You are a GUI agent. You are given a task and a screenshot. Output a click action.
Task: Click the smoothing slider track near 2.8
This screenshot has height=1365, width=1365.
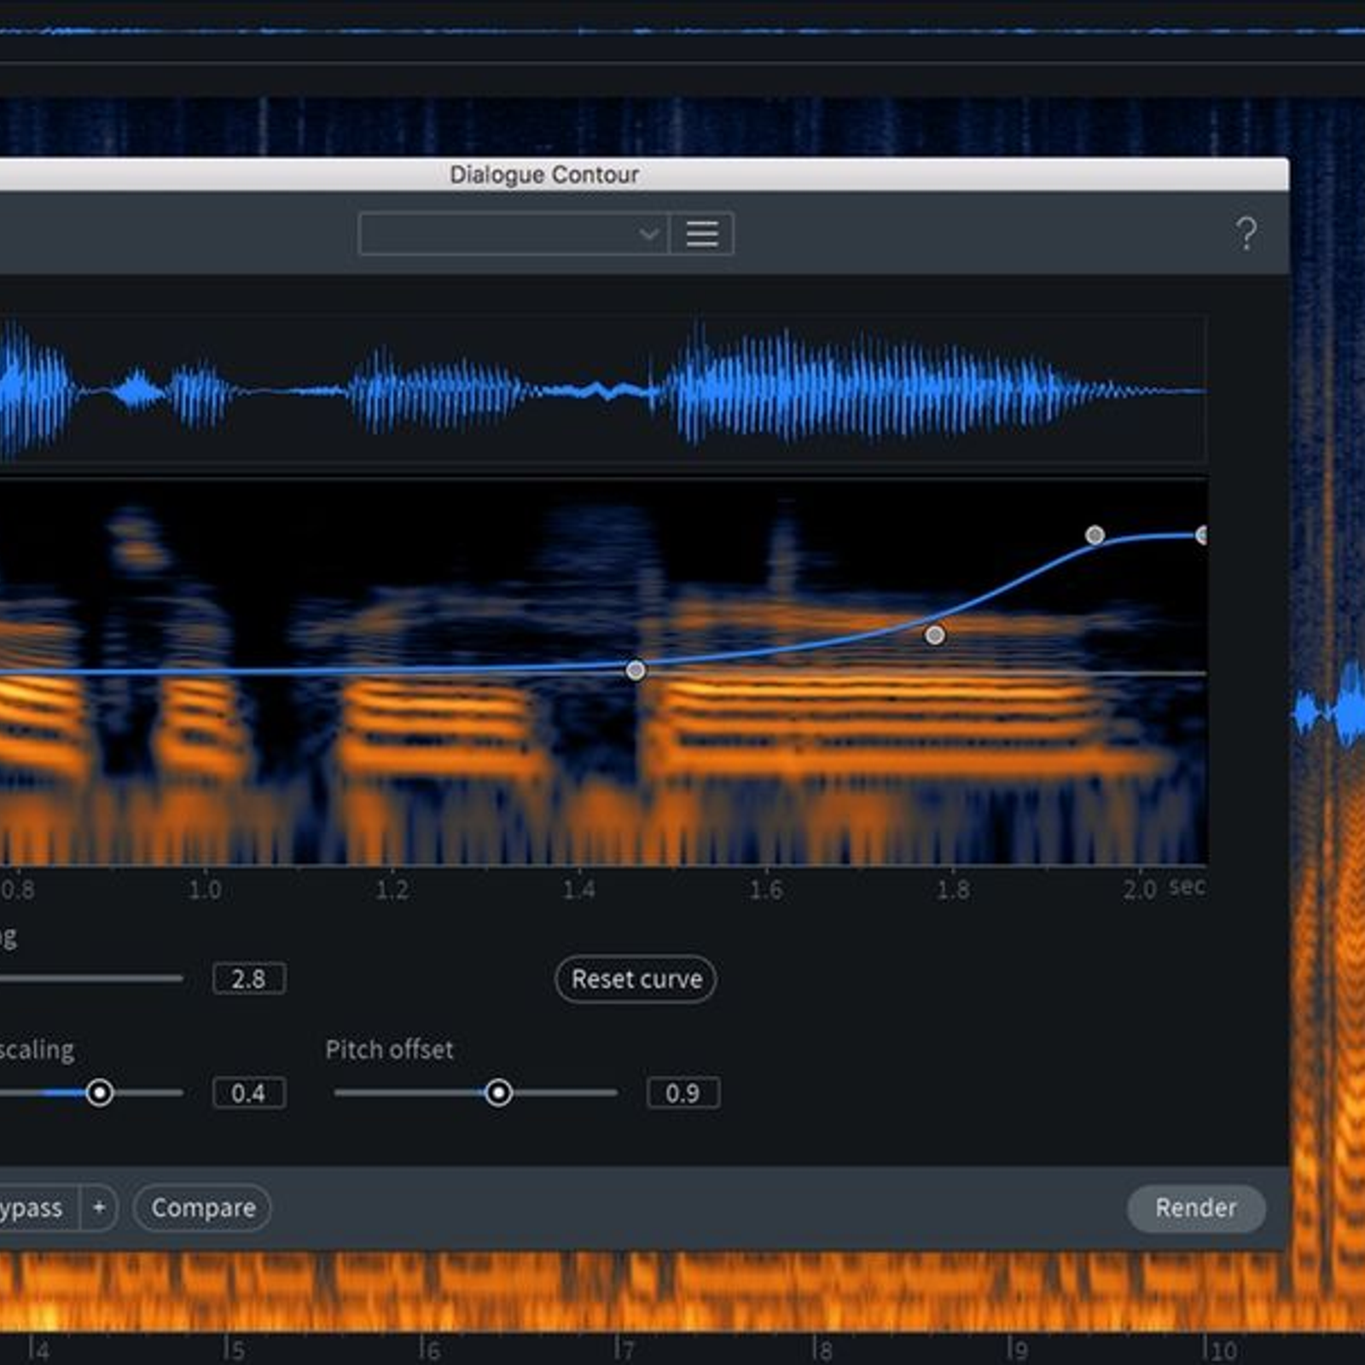pos(91,978)
